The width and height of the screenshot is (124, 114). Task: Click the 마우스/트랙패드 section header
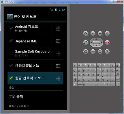pos(19,106)
